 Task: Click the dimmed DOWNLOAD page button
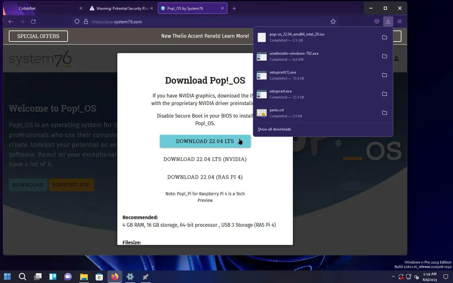pyautogui.click(x=28, y=185)
